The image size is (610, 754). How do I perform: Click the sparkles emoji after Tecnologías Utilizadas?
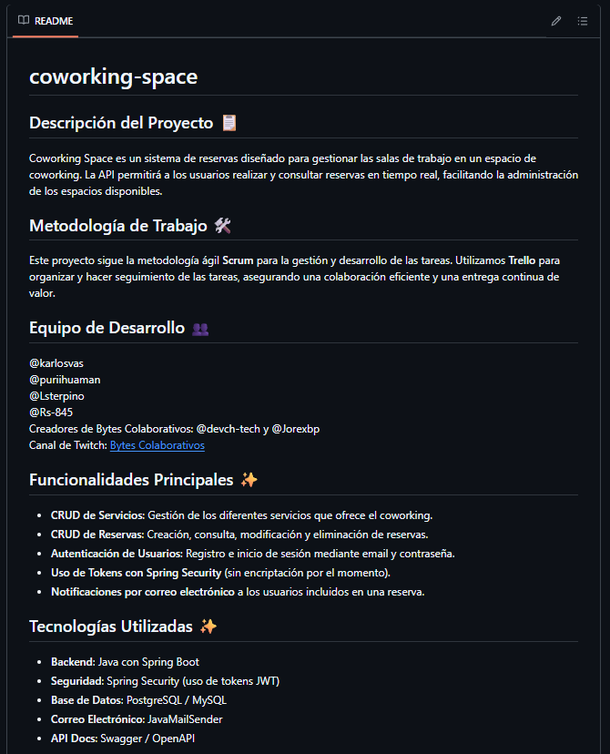tap(208, 627)
